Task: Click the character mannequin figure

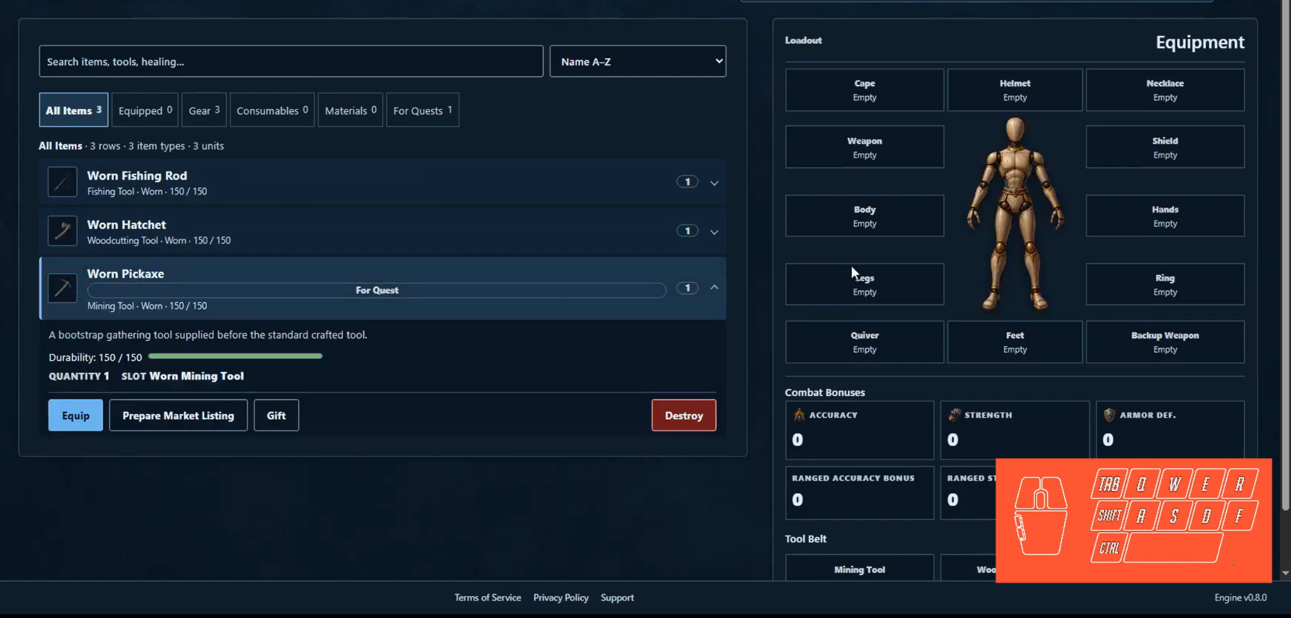Action: click(1015, 214)
